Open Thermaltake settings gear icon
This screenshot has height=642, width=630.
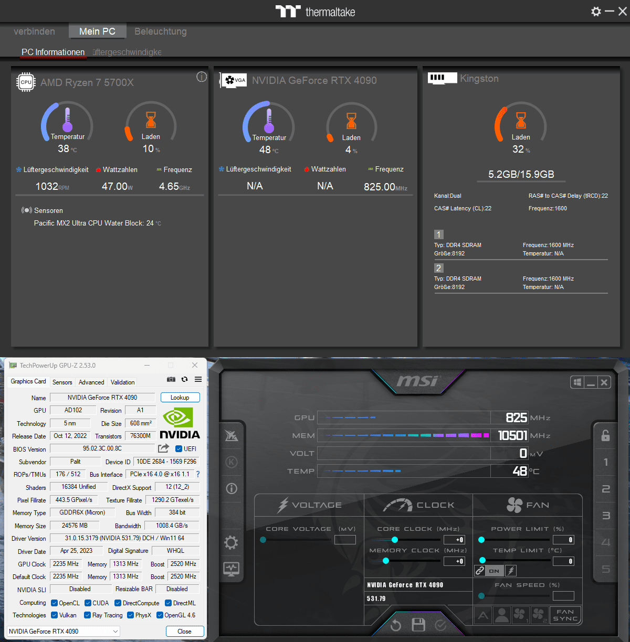tap(596, 11)
